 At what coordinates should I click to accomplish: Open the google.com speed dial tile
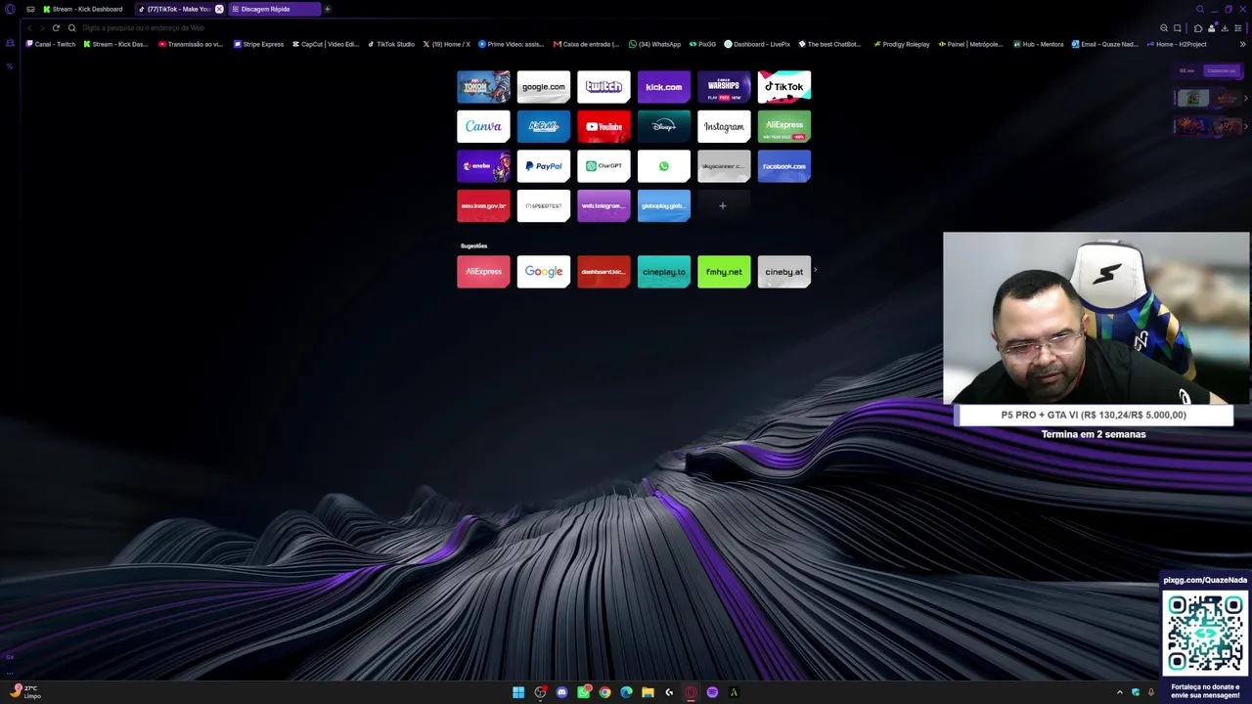coord(544,87)
